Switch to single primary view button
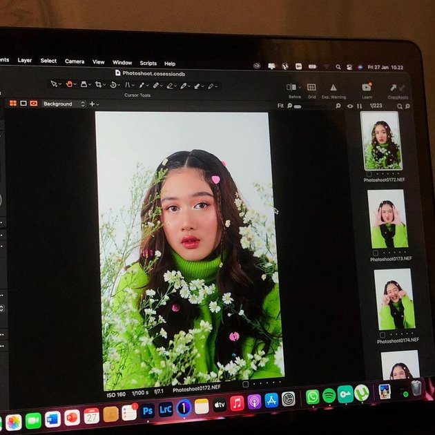This screenshot has width=435, height=435. pyautogui.click(x=23, y=103)
